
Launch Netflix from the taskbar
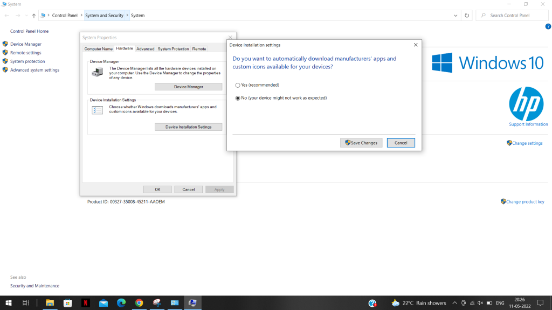(x=85, y=303)
